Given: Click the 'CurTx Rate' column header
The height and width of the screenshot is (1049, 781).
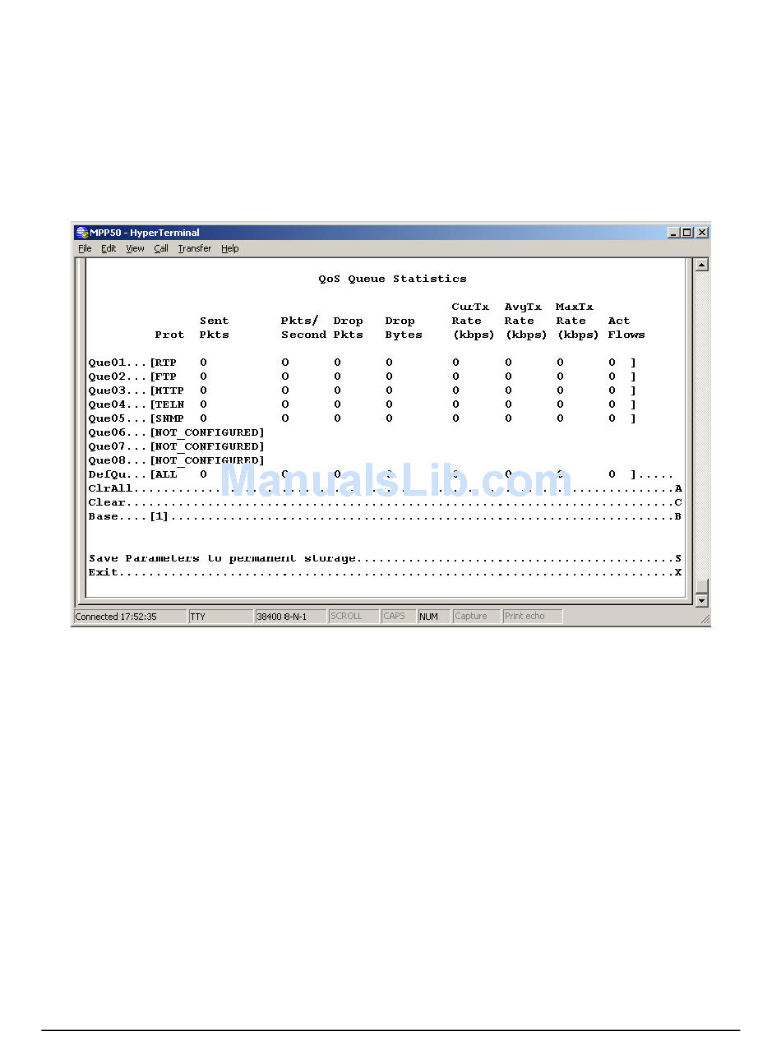Looking at the screenshot, I should tap(474, 321).
